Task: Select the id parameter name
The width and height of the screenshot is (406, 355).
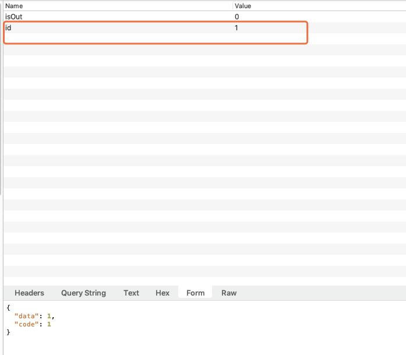Action: tap(8, 28)
